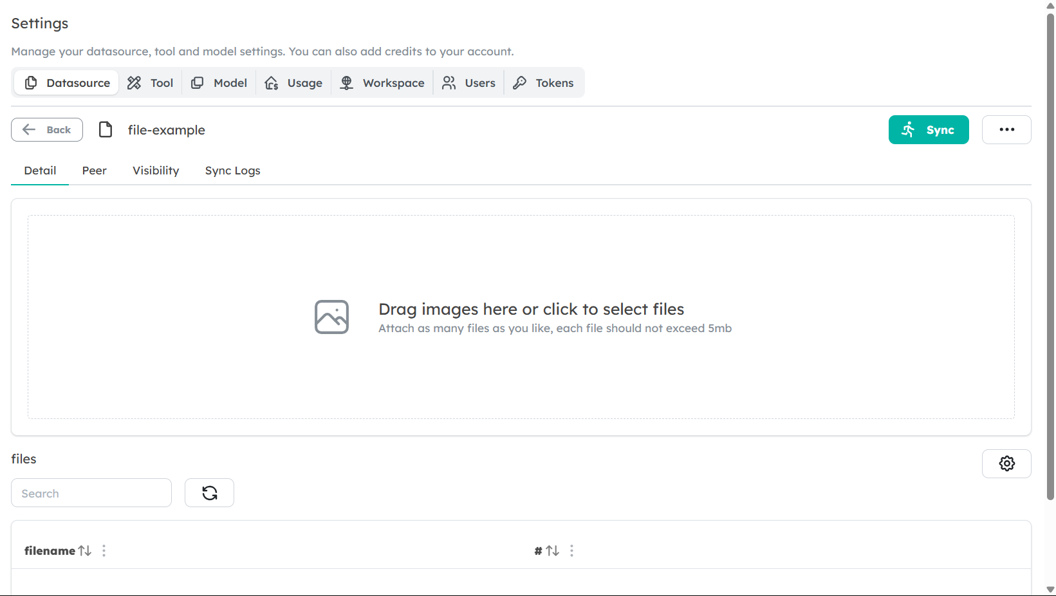Screen dimensions: 1056x596
Task: Sort by filename column arrows
Action: point(85,551)
